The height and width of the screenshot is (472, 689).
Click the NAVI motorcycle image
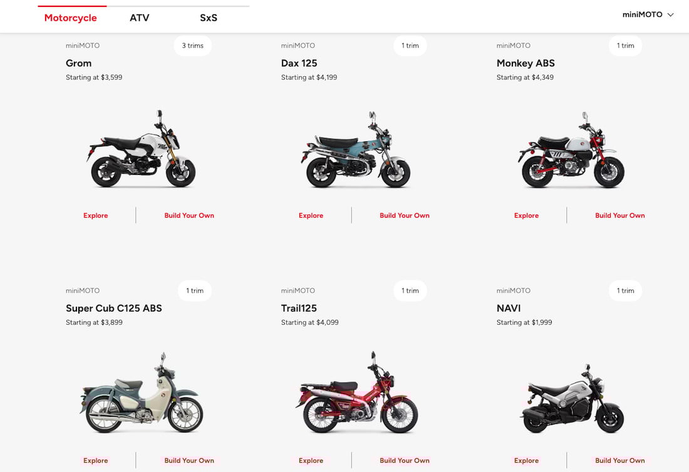572,399
